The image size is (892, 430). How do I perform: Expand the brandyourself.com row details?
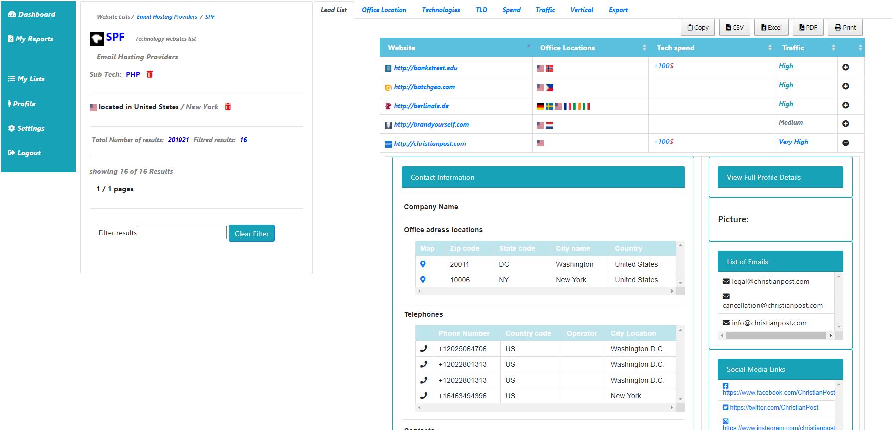(x=845, y=124)
